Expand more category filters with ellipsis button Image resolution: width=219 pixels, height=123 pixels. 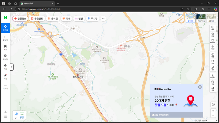tap(103, 18)
